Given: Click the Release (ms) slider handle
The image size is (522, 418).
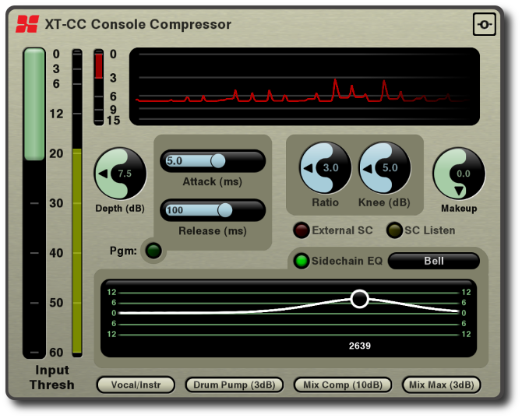Looking at the screenshot, I should 224,210.
